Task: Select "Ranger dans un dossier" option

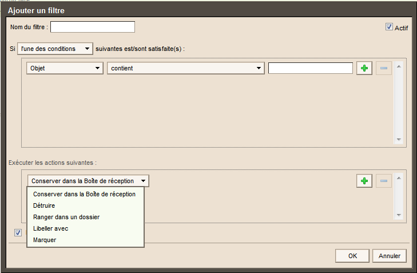Action: [x=66, y=217]
